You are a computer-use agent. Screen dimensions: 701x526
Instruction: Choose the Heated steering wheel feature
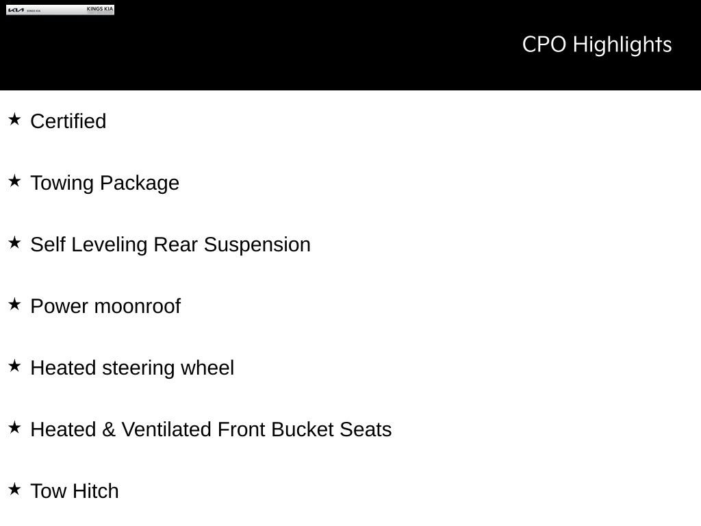click(x=132, y=368)
